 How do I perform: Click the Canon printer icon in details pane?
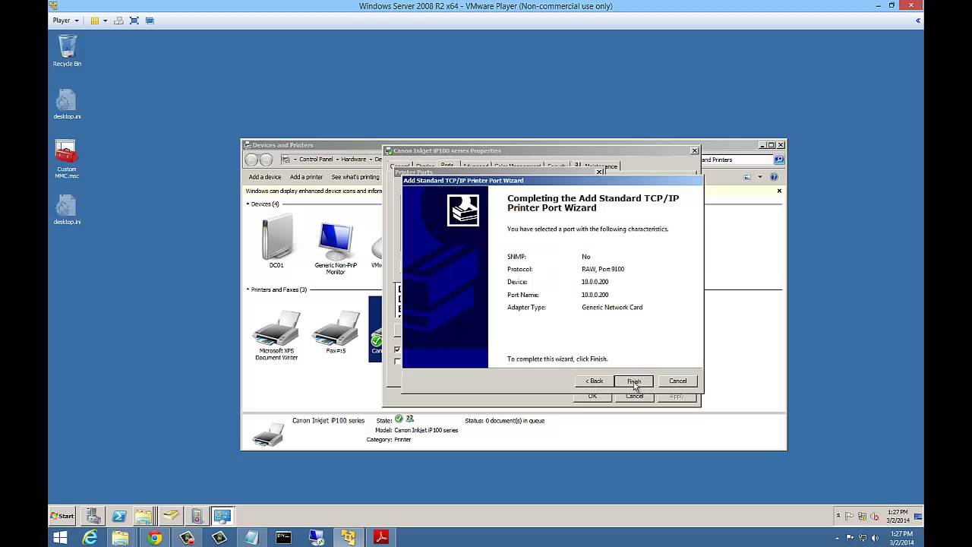click(x=267, y=433)
